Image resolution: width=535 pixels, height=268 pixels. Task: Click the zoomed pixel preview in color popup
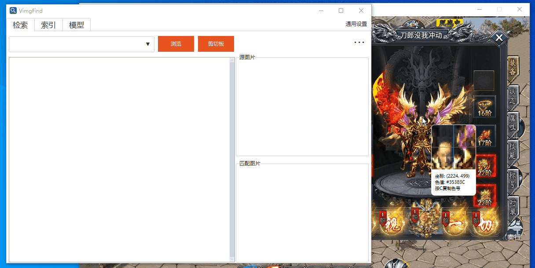(x=454, y=147)
